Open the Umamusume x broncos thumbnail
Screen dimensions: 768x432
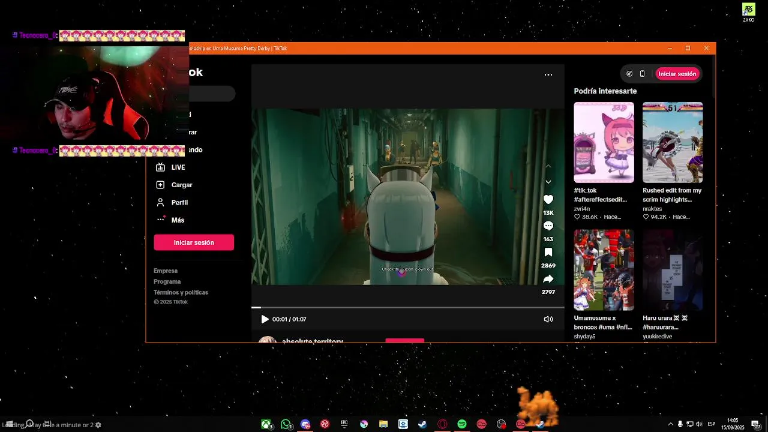pos(604,270)
